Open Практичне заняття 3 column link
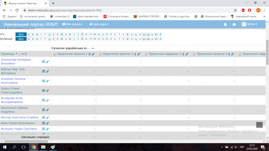 [x=118, y=54]
